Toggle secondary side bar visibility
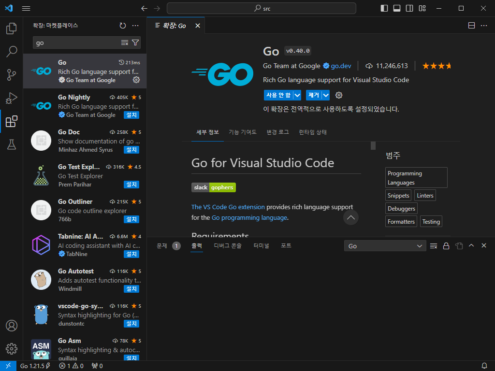Screen dimensions: 495x371 click(409, 9)
